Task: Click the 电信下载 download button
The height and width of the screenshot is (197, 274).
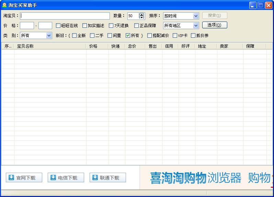Action: pyautogui.click(x=66, y=177)
